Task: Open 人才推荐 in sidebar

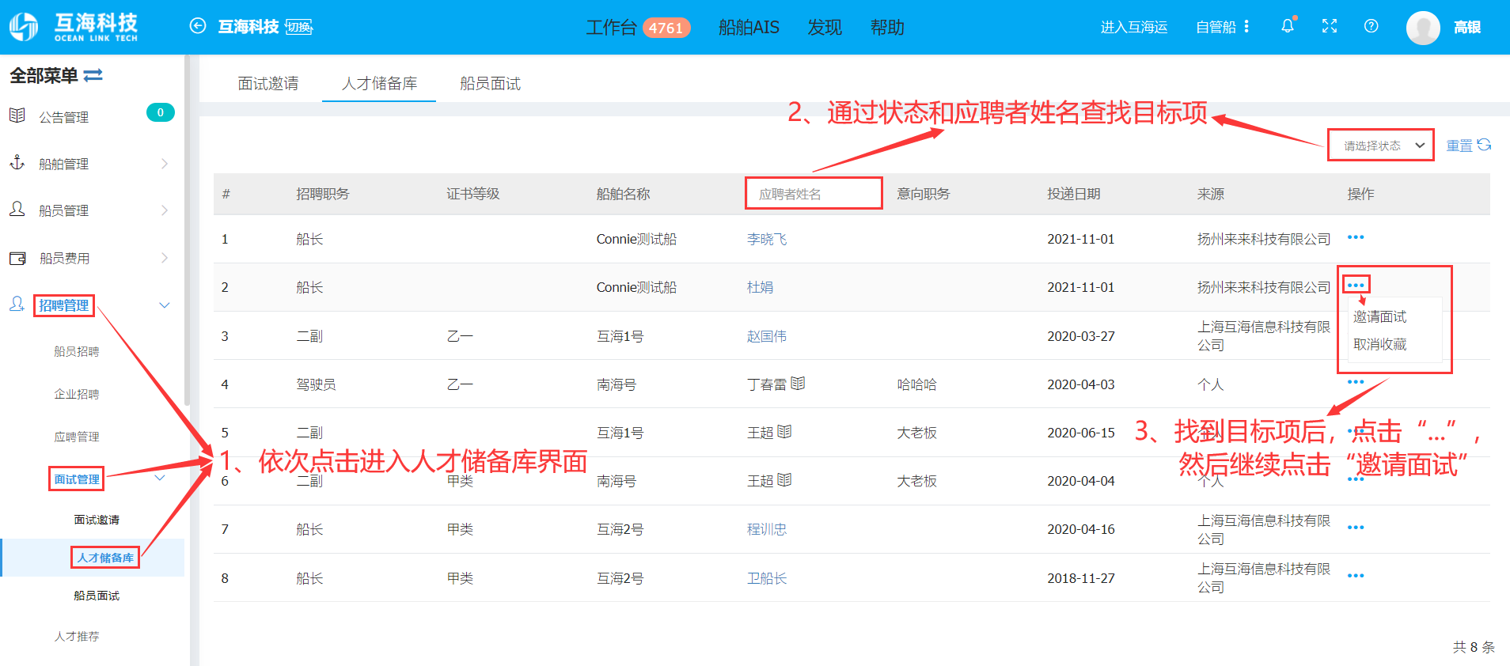Action: (x=77, y=636)
